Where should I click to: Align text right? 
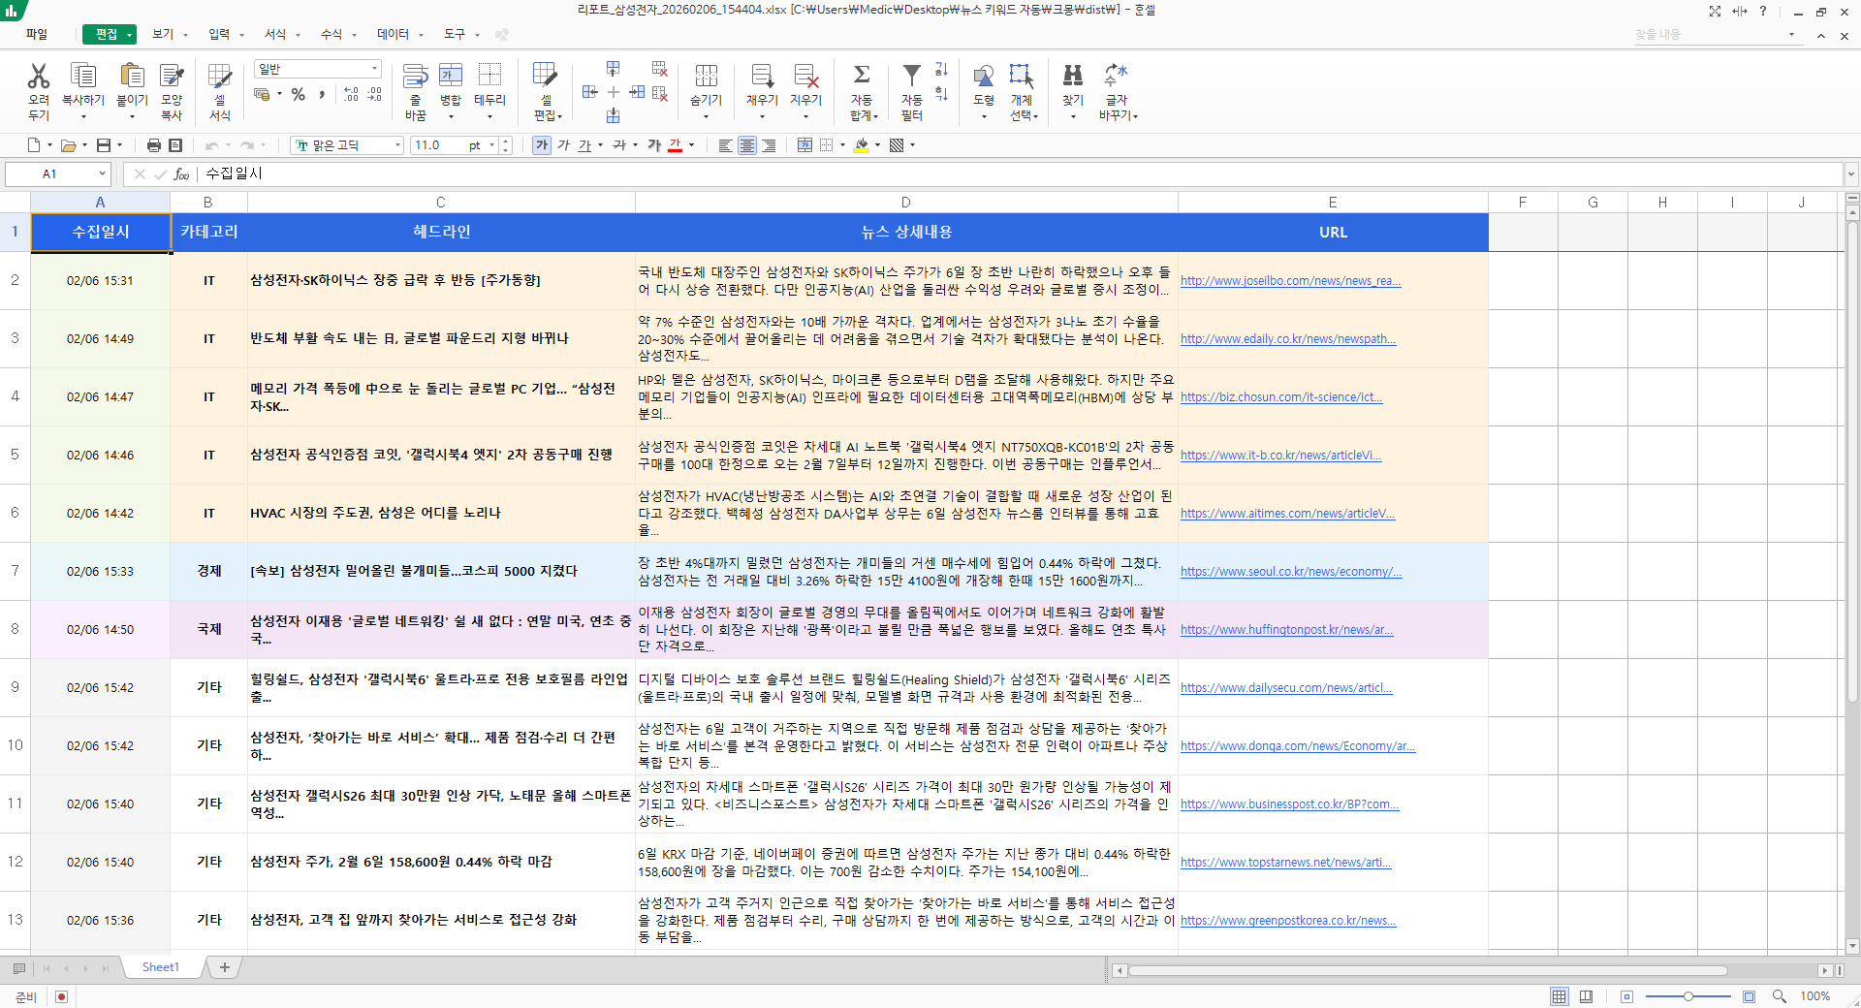(x=769, y=145)
